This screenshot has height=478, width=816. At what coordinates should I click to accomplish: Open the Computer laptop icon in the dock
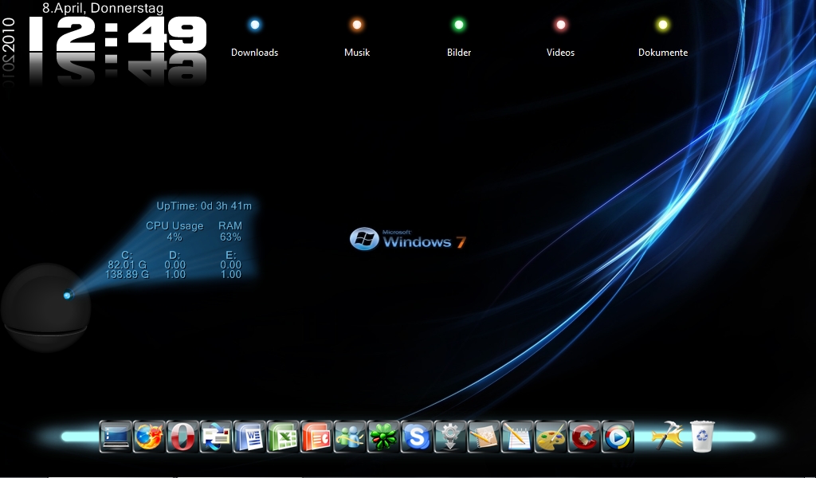(116, 437)
